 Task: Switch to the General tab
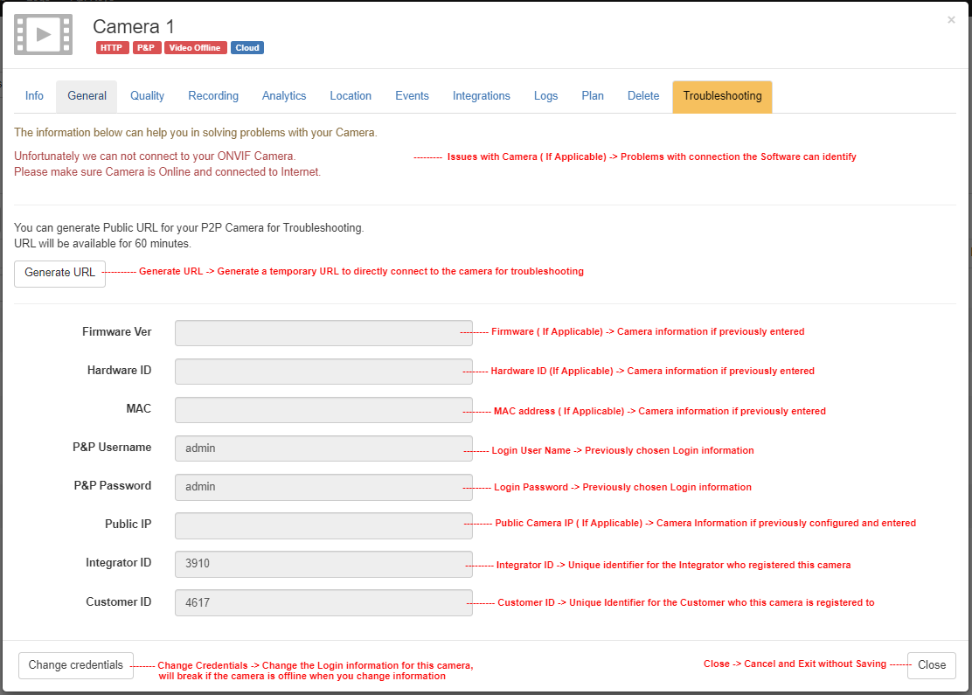coord(87,96)
